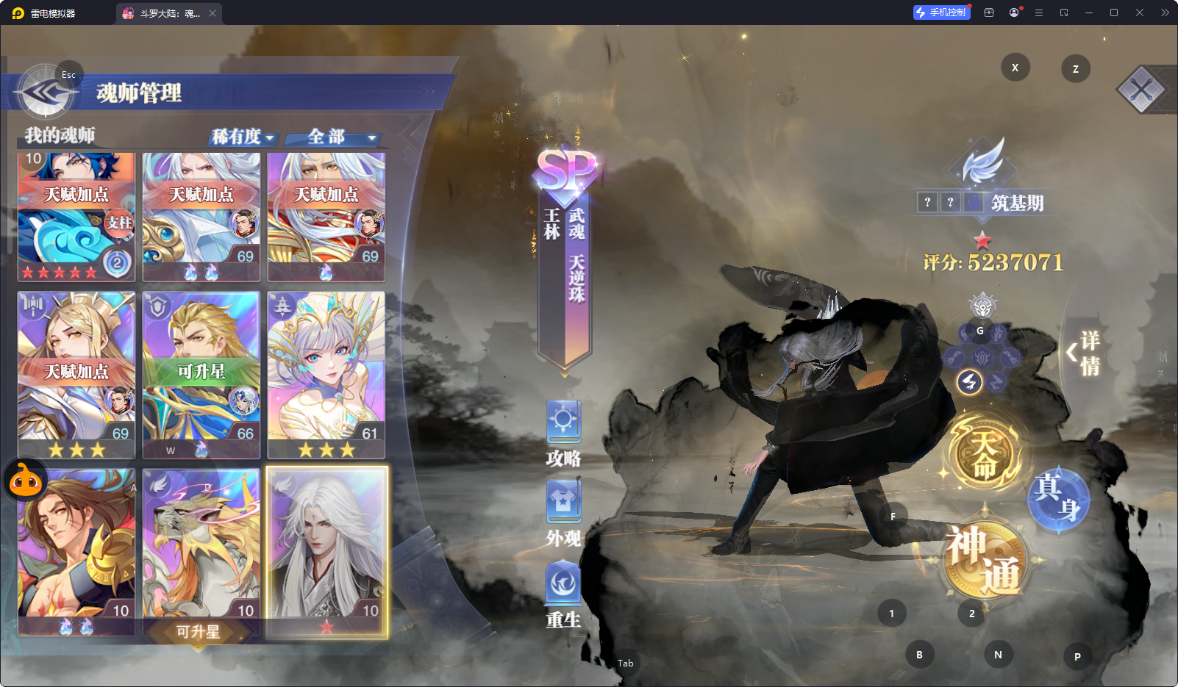
Task: Click the orange pumpkin floating icon
Action: [x=26, y=481]
